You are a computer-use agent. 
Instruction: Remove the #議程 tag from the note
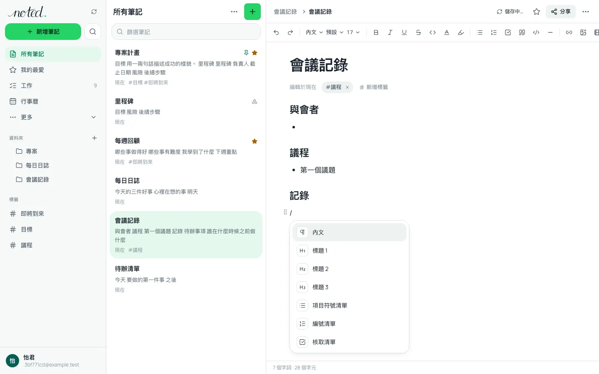click(347, 87)
